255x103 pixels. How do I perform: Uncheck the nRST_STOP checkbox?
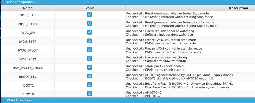[89, 15]
